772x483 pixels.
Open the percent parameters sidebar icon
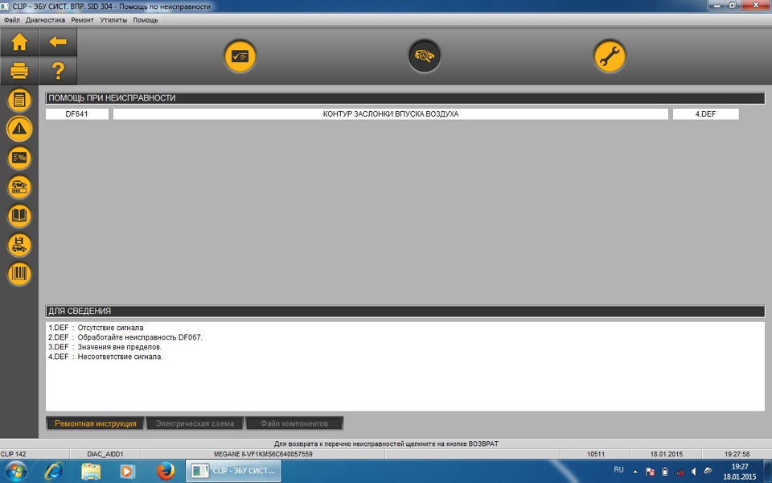[19, 159]
